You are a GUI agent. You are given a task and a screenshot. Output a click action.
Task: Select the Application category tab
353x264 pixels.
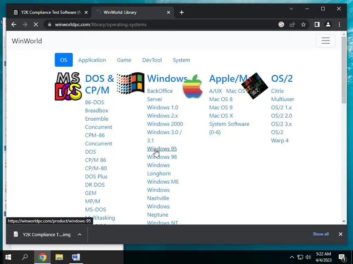92,60
